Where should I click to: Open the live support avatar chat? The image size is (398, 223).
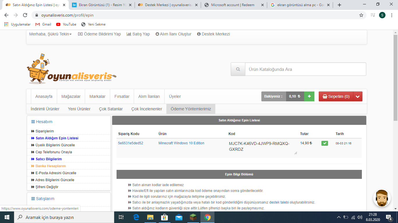[x=382, y=198]
